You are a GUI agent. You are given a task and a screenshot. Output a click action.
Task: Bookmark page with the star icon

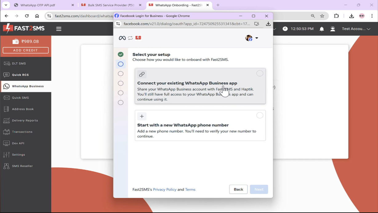tap(322, 16)
